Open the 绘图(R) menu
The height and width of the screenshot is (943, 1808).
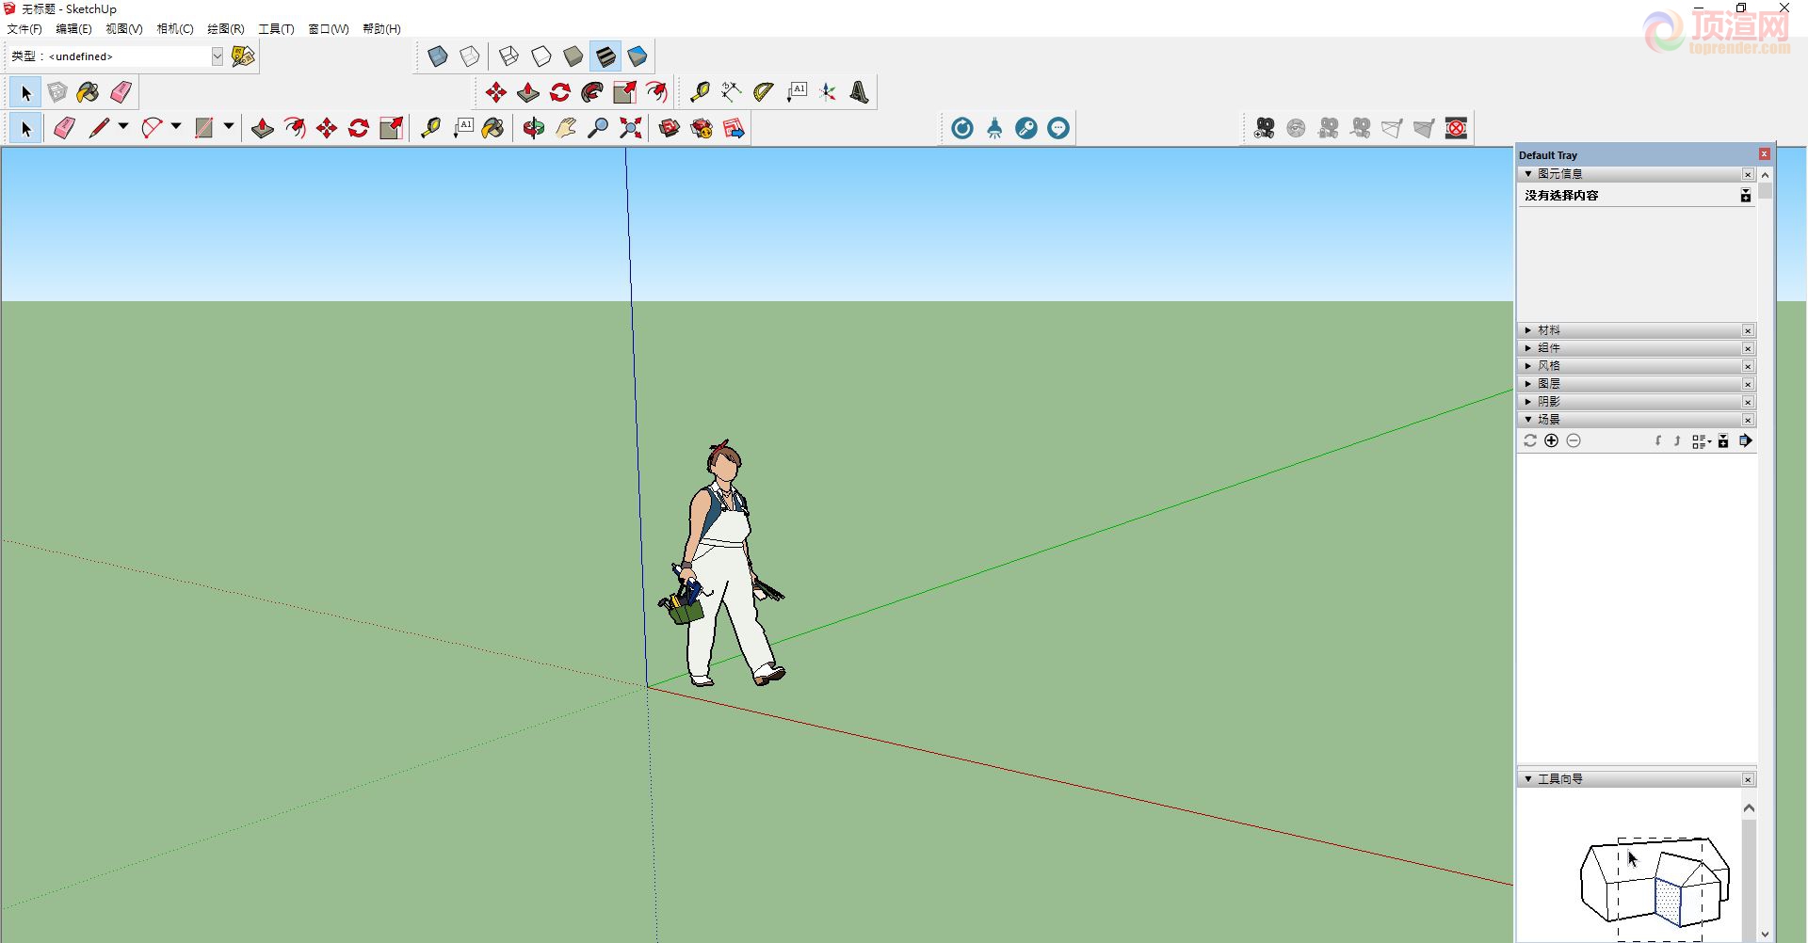click(x=226, y=29)
